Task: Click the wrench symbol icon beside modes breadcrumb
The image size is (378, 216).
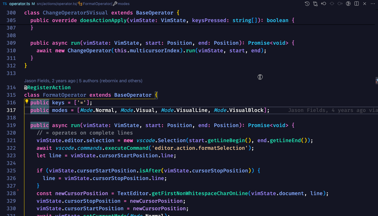Action: pos(114,4)
